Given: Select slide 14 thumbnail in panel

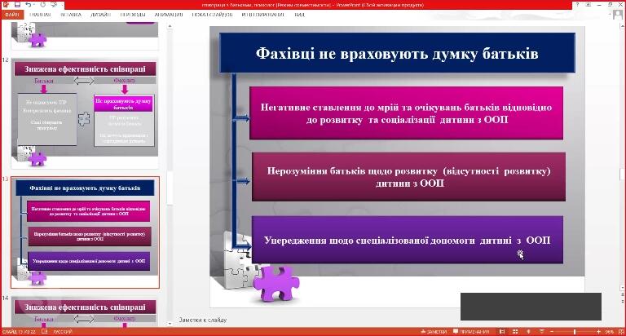Looking at the screenshot, I should (x=85, y=312).
